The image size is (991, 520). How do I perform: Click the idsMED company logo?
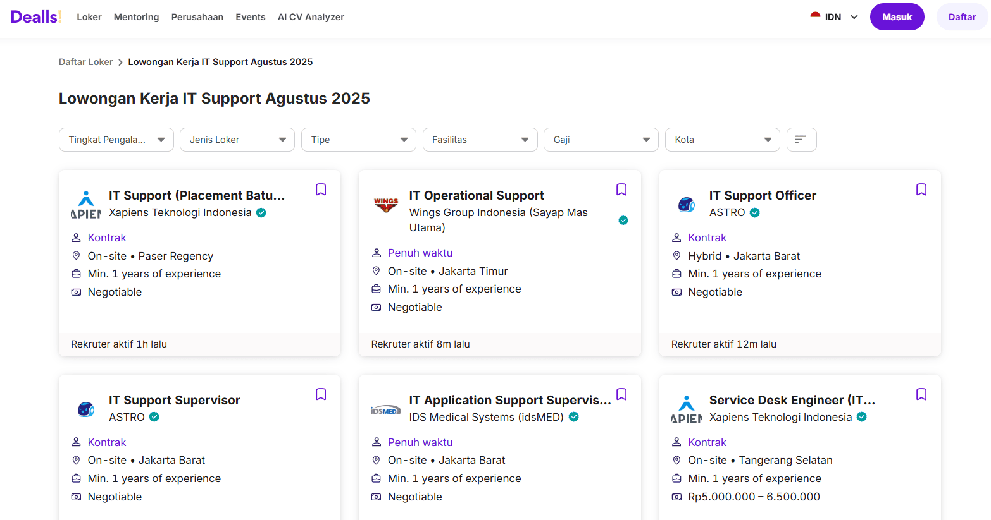tap(386, 409)
